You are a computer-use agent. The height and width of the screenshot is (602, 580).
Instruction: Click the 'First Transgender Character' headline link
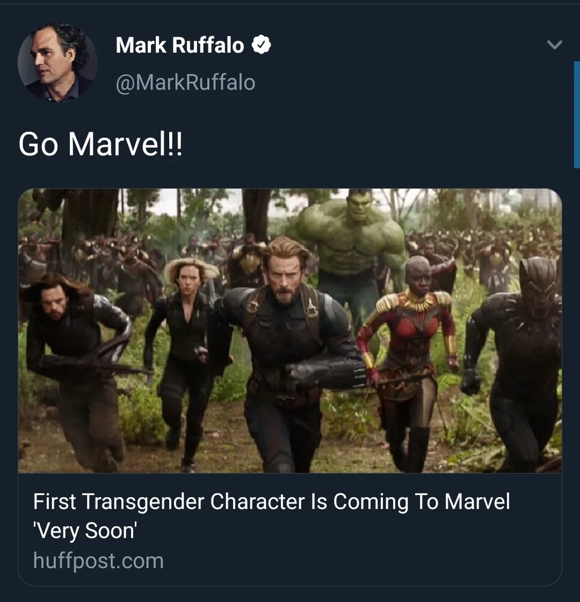pyautogui.click(x=271, y=501)
